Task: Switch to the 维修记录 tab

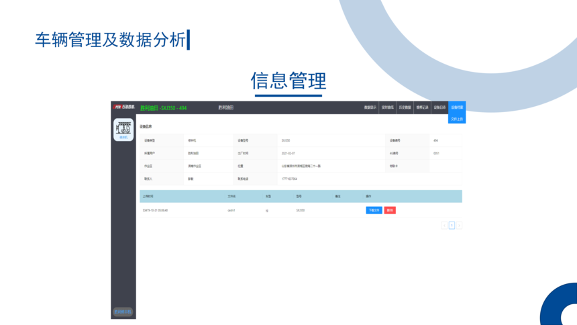Action: click(x=422, y=107)
